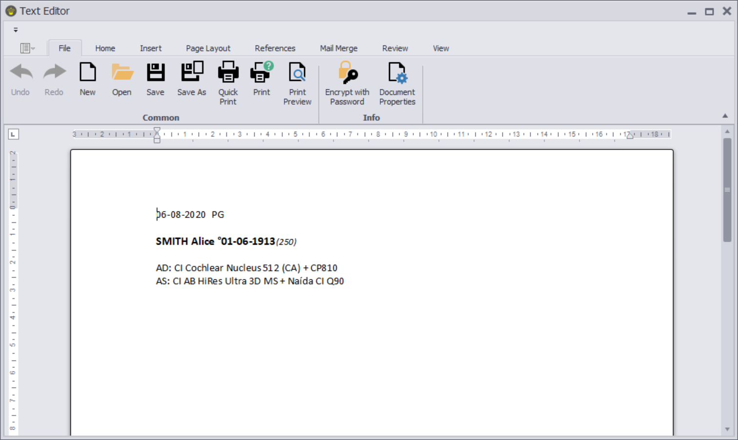Open the application menu button left of the File tab
The image size is (738, 440).
(27, 48)
